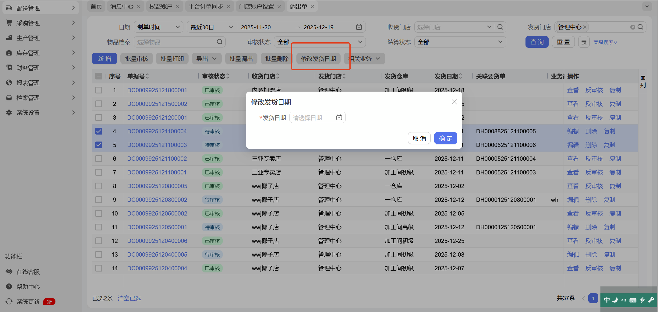Screen dimensions: 658x312
Task: Click the search icon beside 收货门店
Action: pos(500,27)
